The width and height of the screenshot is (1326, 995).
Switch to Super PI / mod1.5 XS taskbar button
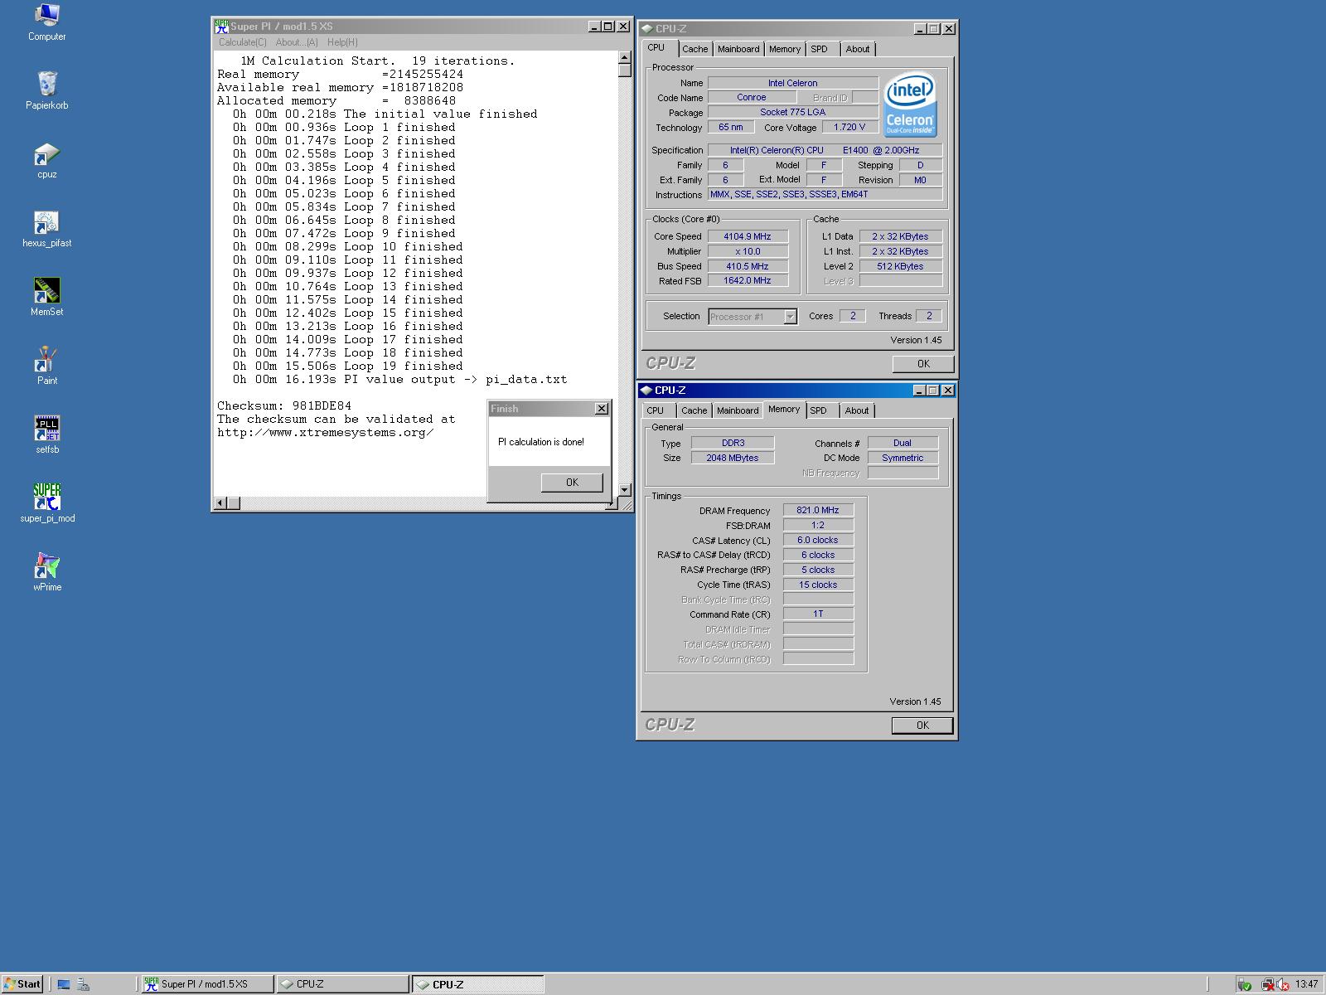[206, 984]
